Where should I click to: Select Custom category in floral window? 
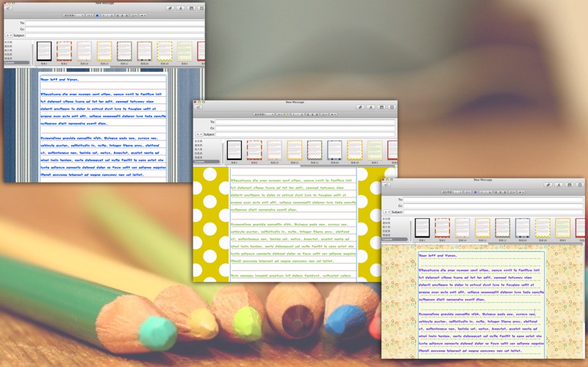[395, 239]
